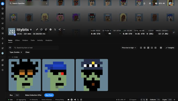Select Sell mode toggle
178x101 pixels.
point(17,95)
